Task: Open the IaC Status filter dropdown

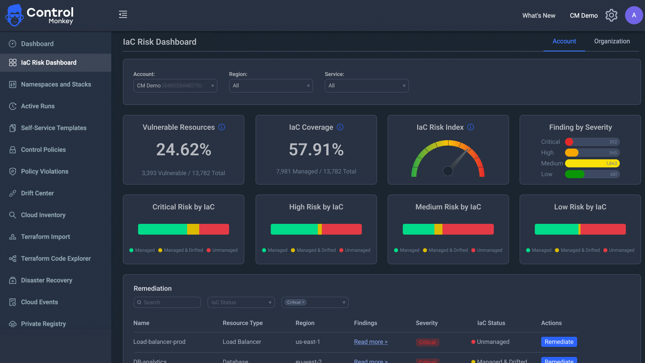Action: pos(241,302)
